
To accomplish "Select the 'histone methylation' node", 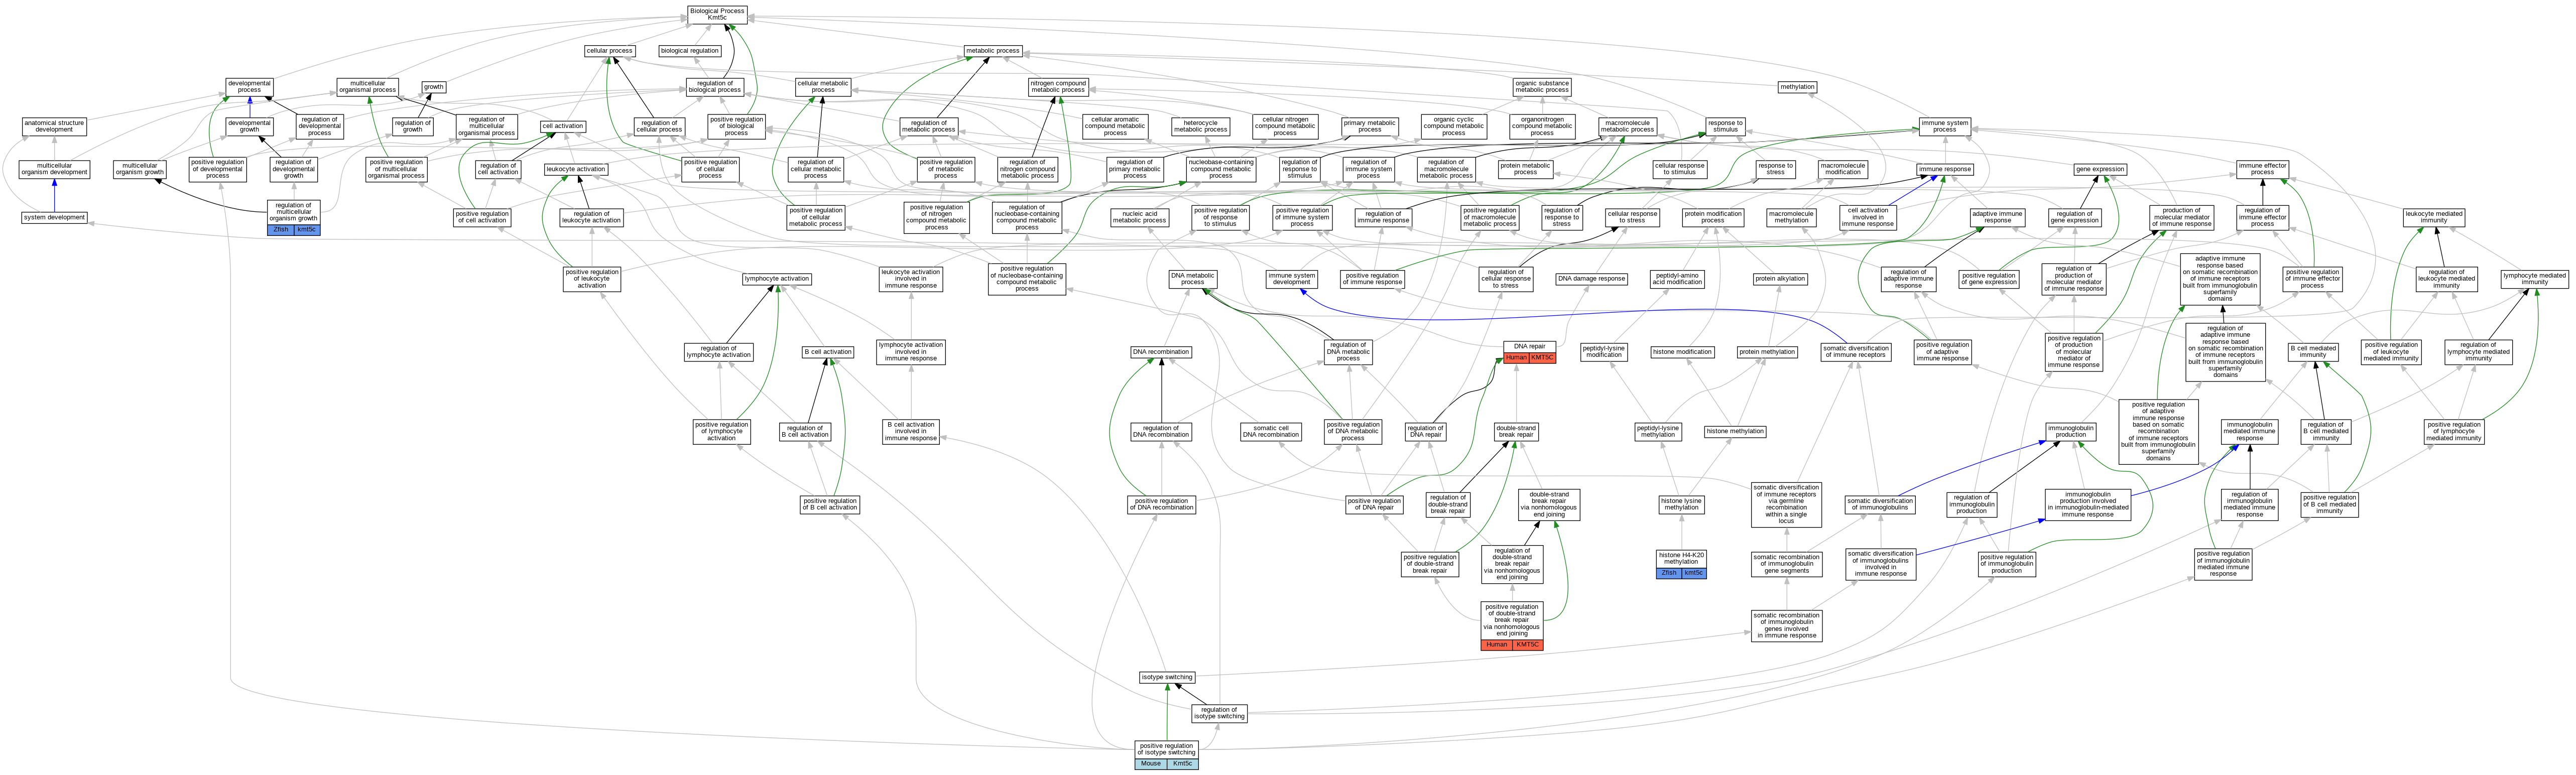I will tap(1735, 431).
